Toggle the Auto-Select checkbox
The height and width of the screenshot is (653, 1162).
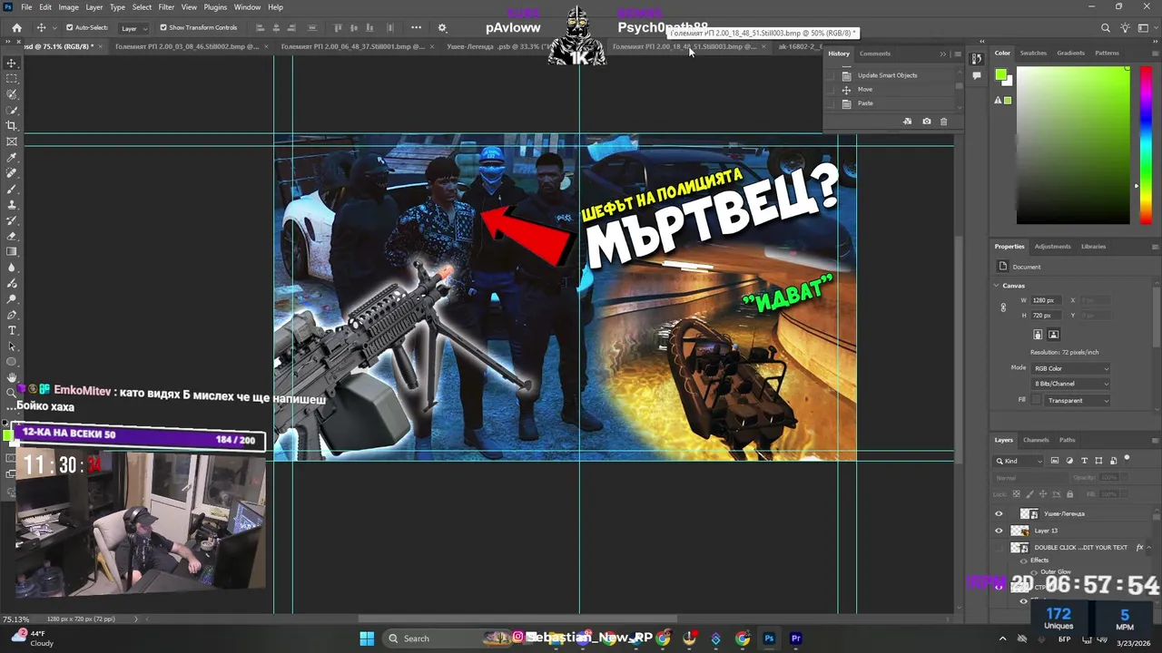(70, 27)
